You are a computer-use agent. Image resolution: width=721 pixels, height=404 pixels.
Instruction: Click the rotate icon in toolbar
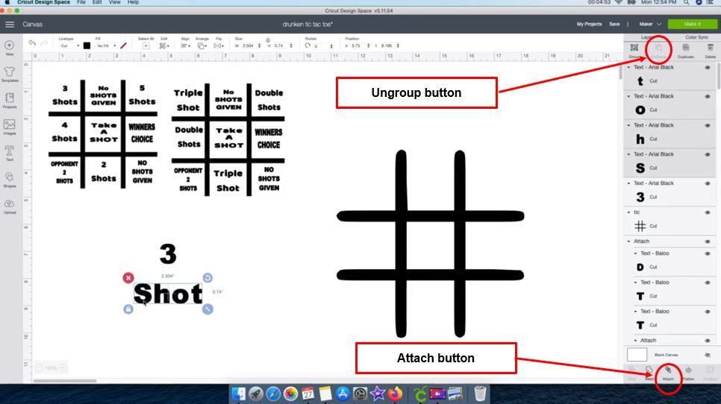click(308, 45)
